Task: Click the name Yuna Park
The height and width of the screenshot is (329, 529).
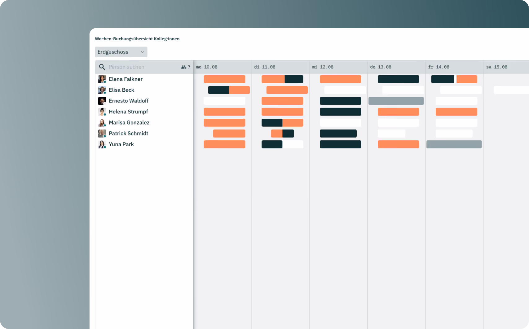Action: pyautogui.click(x=121, y=144)
